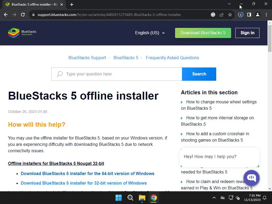This screenshot has height=204, width=272.
Task: Click the address bar URL
Action: (109, 15)
